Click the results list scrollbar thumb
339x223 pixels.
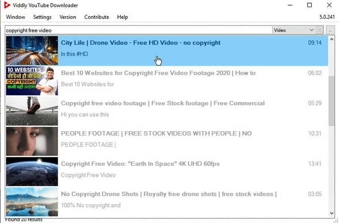coord(331,101)
